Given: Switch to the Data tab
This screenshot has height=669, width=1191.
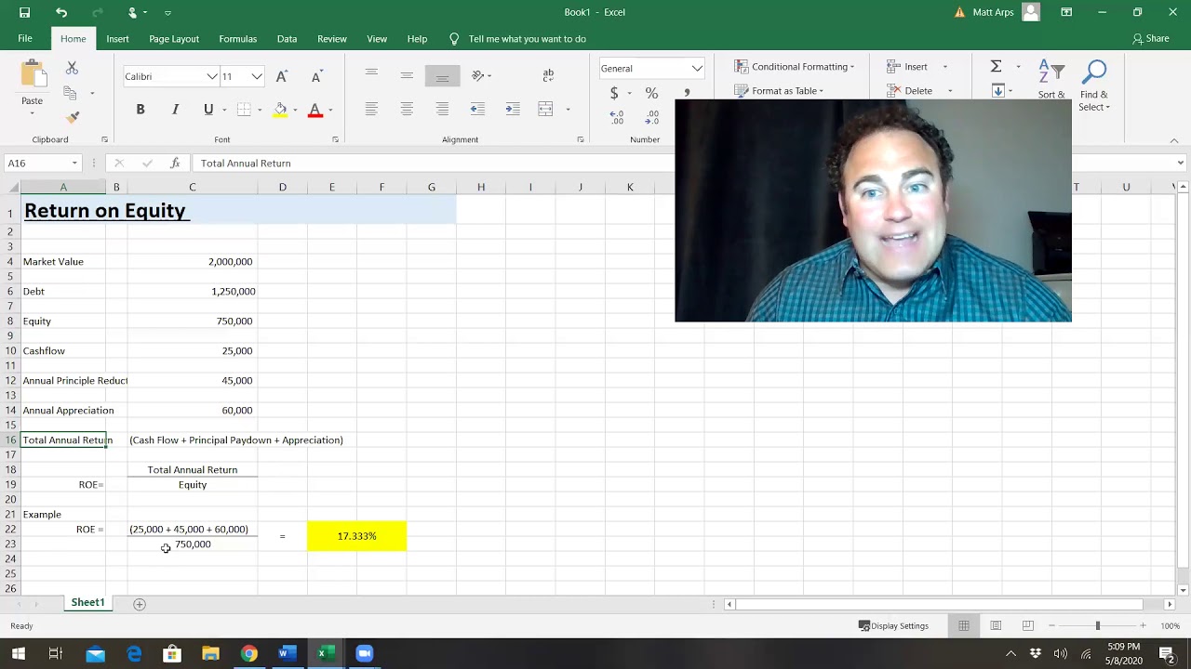Looking at the screenshot, I should (287, 39).
